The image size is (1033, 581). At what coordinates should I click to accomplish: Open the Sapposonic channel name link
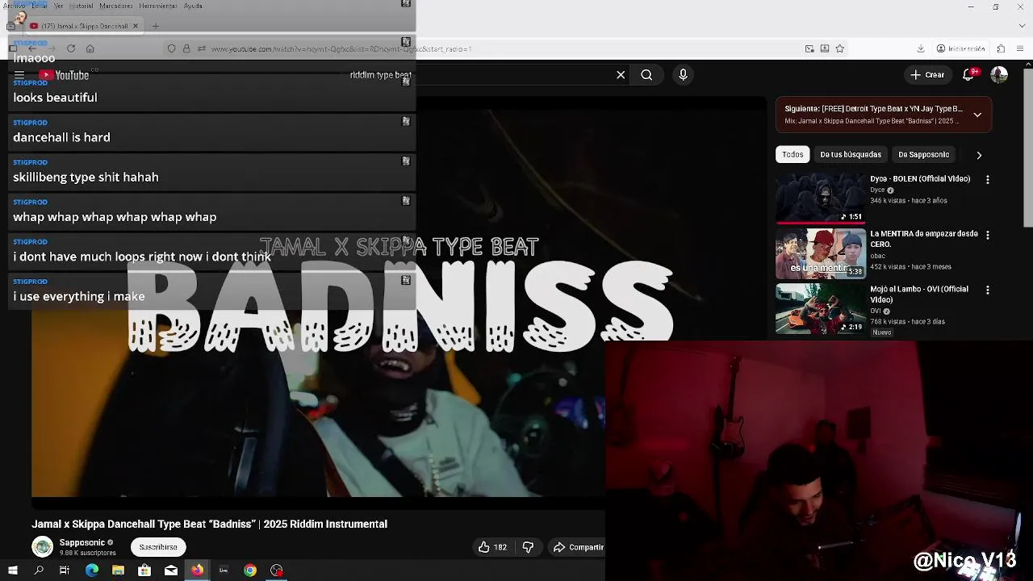point(82,542)
